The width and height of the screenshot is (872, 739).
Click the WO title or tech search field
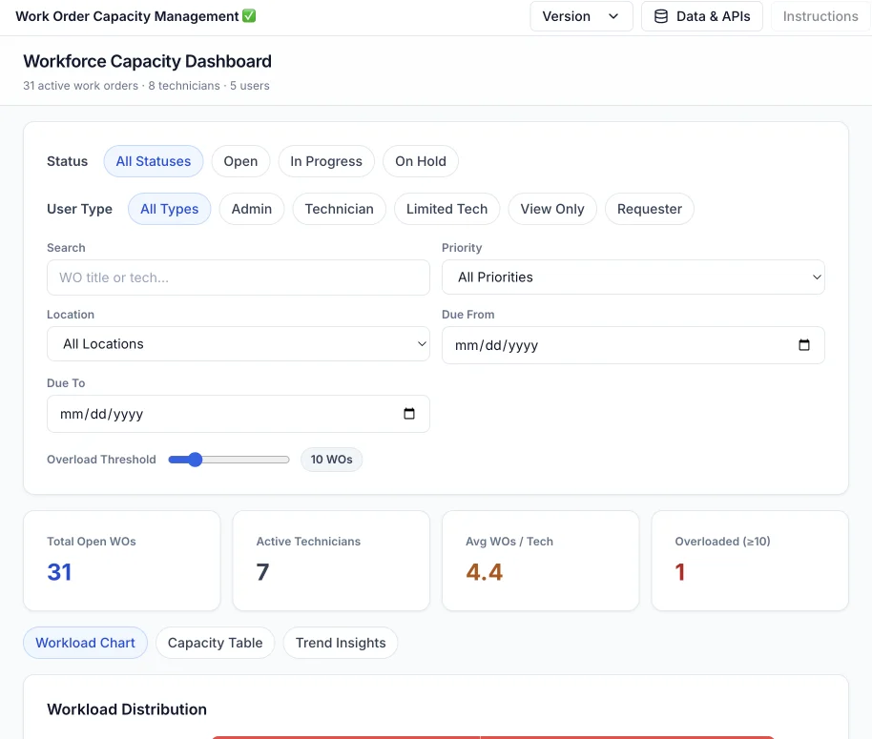tap(239, 277)
